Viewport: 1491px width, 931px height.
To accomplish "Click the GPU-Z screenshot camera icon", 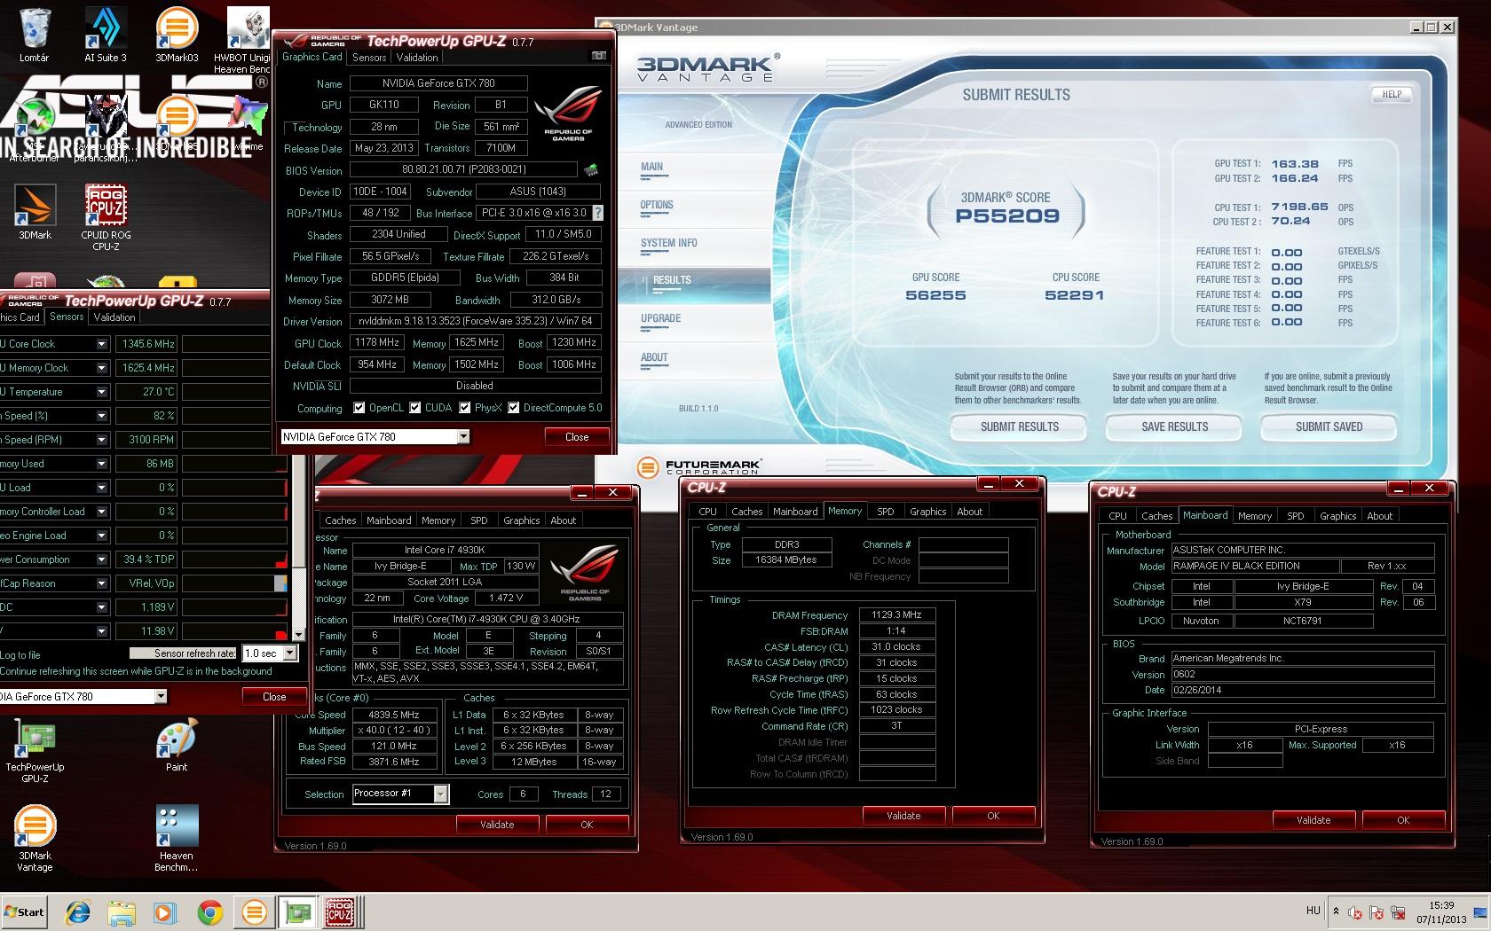I will 599,56.
